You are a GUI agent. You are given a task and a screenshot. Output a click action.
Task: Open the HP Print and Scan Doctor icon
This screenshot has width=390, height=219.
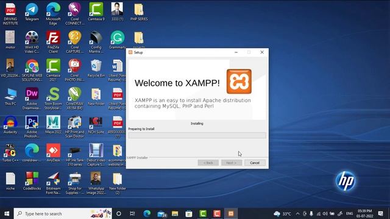point(74,127)
